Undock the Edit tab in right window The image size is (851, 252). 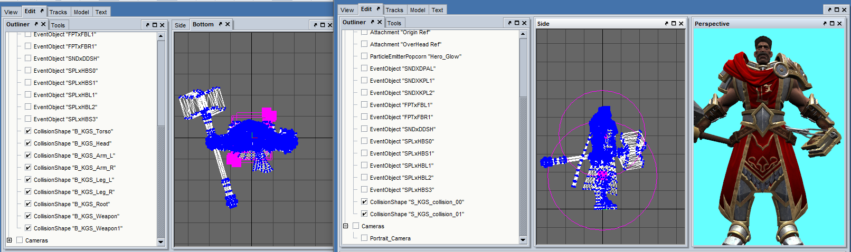point(378,9)
